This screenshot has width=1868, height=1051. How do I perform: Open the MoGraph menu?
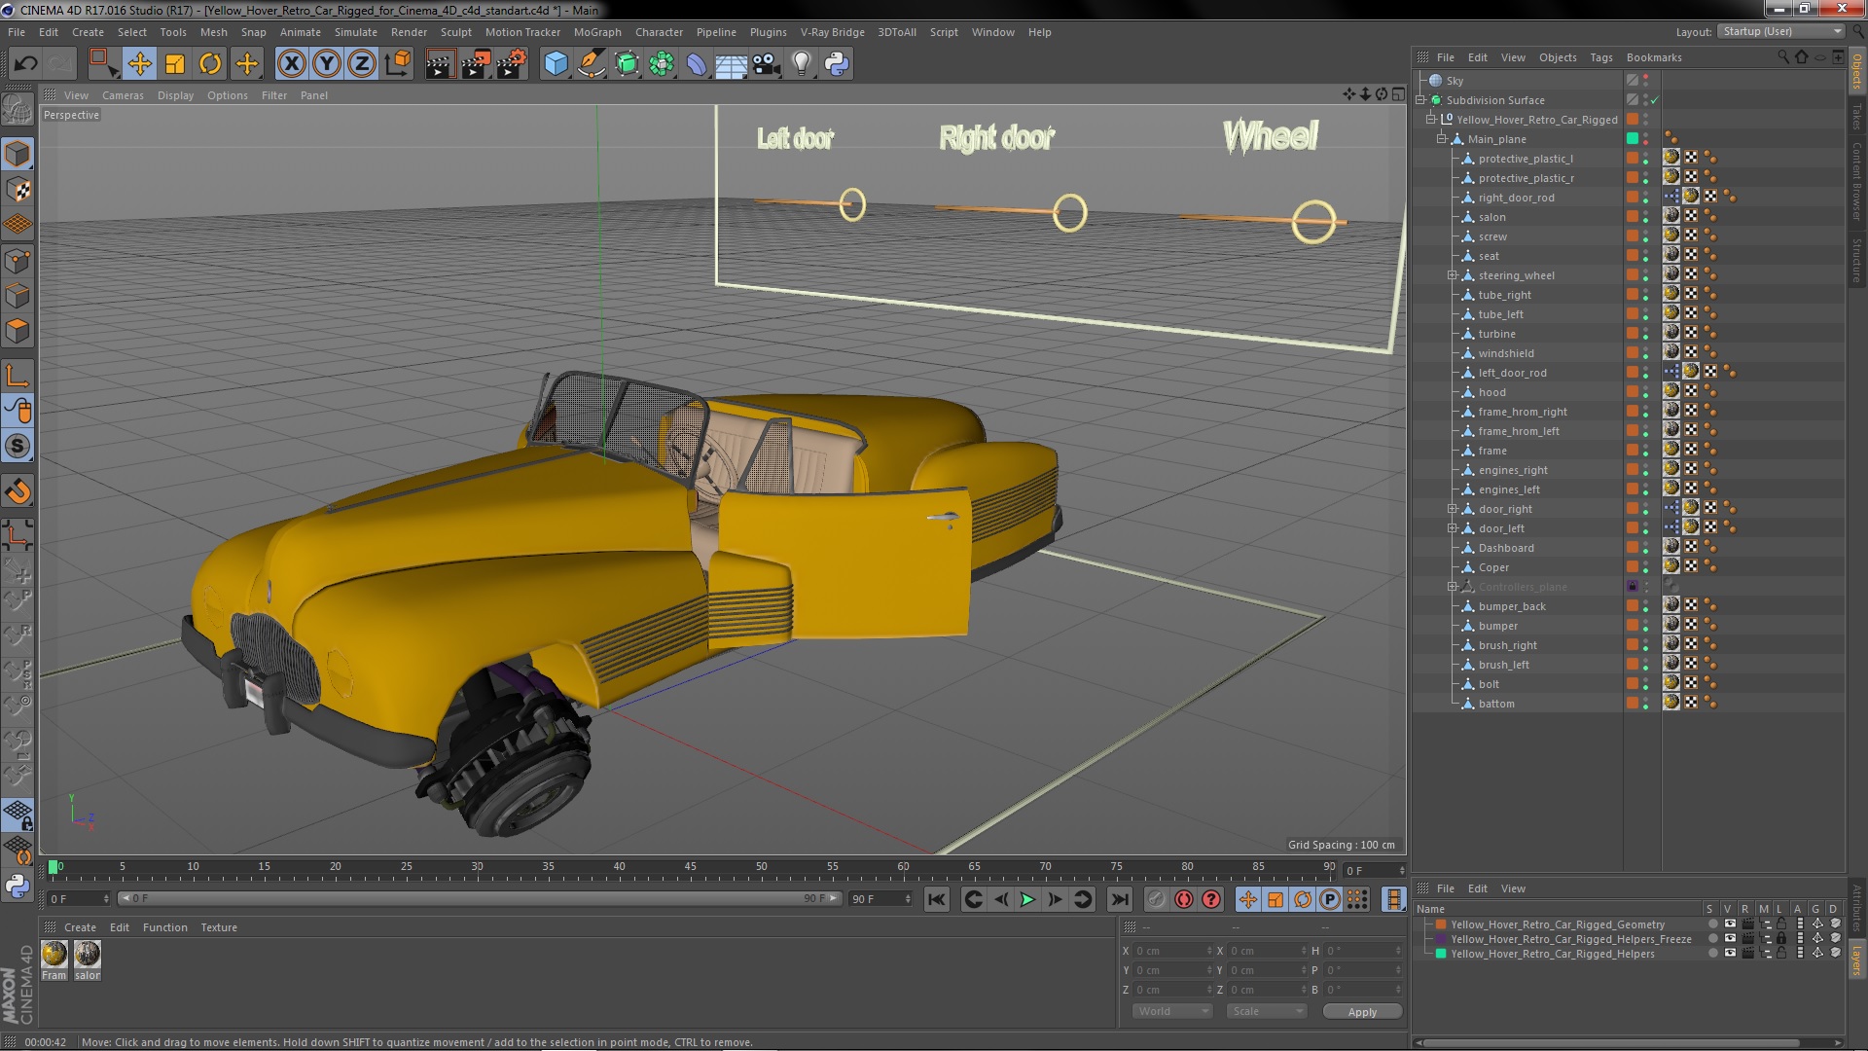(x=597, y=32)
